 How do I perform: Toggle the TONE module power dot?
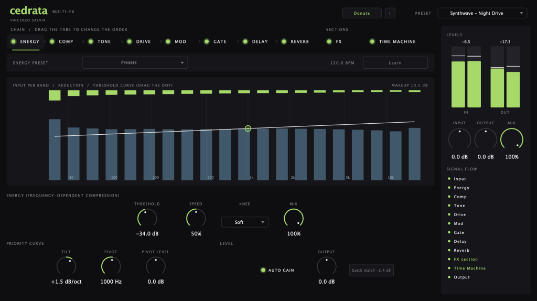tap(91, 41)
